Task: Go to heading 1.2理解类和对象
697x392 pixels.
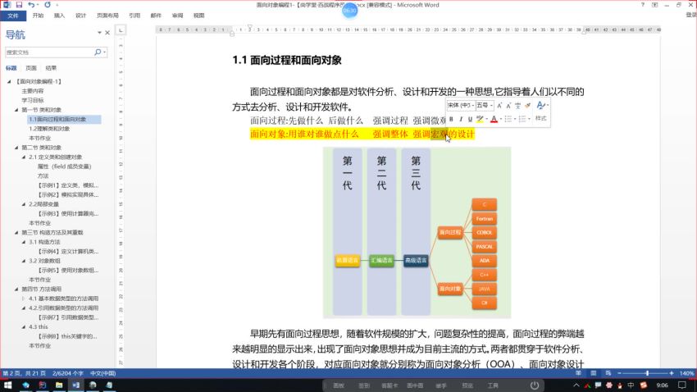Action: point(49,129)
